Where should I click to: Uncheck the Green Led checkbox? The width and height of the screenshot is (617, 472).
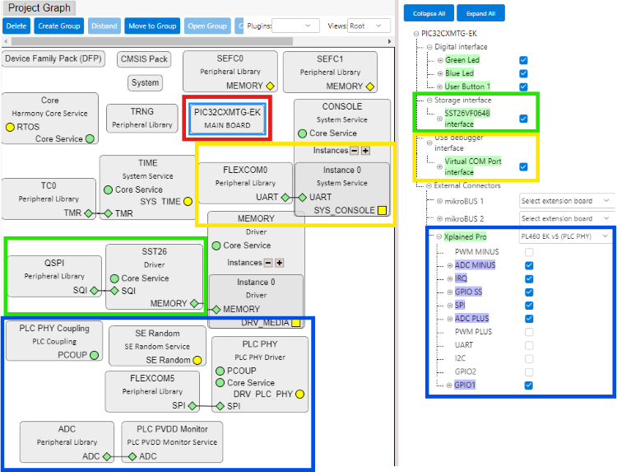click(523, 60)
